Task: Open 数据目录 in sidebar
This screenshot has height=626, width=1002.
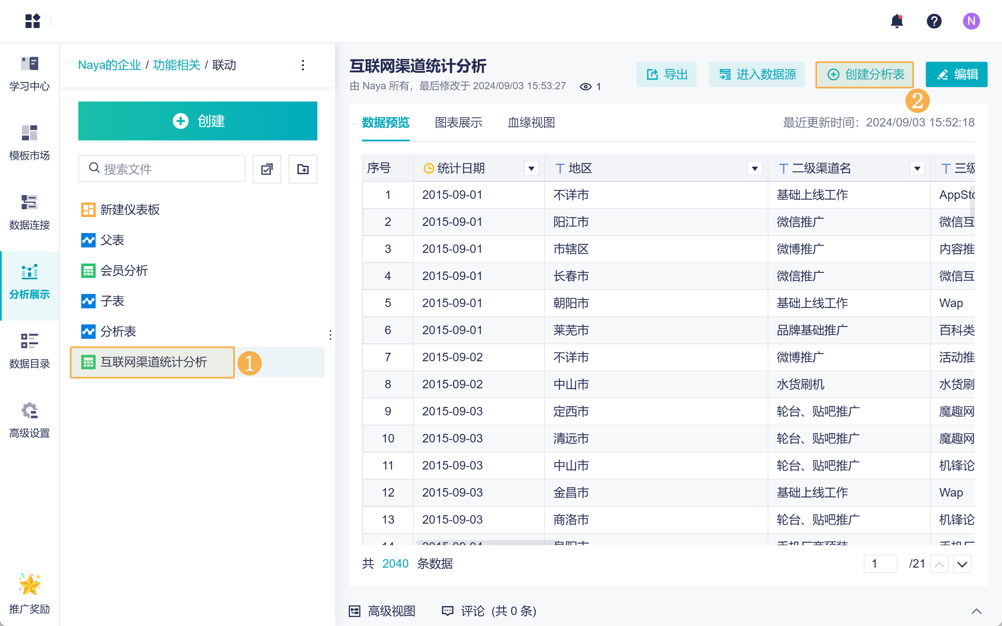Action: [x=30, y=352]
